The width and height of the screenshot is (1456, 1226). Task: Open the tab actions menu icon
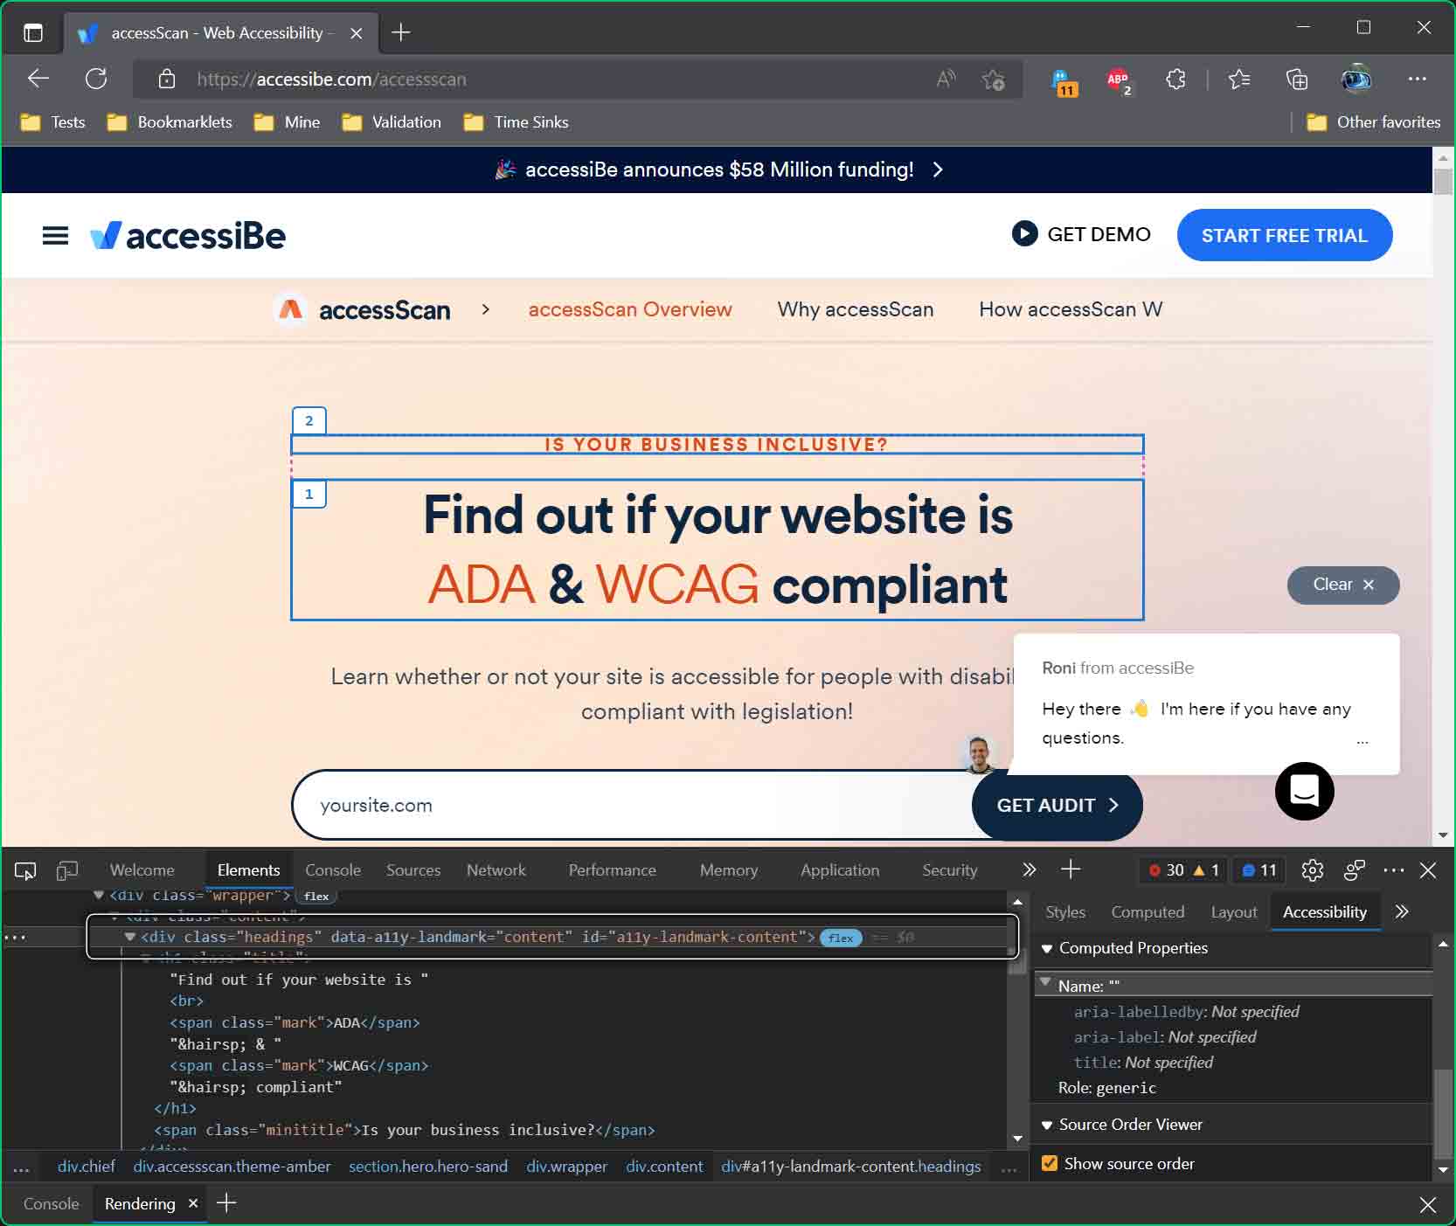[x=33, y=33]
